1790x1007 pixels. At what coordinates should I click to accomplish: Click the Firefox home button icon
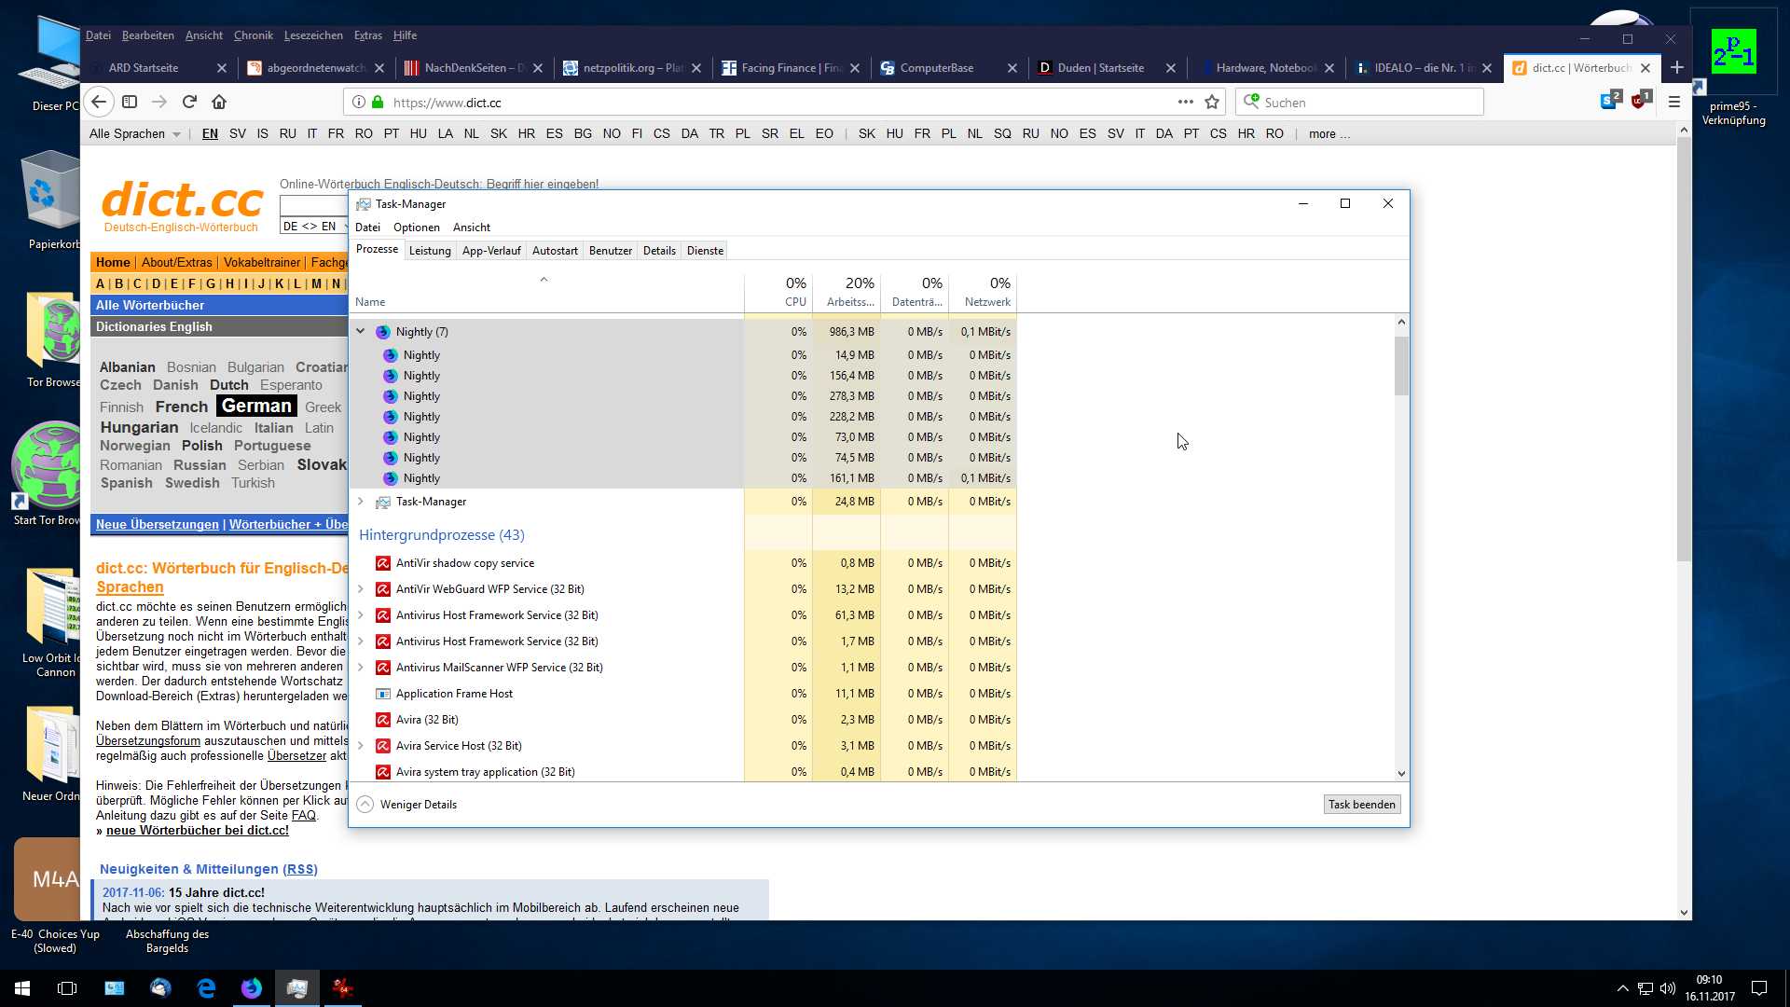tap(219, 102)
